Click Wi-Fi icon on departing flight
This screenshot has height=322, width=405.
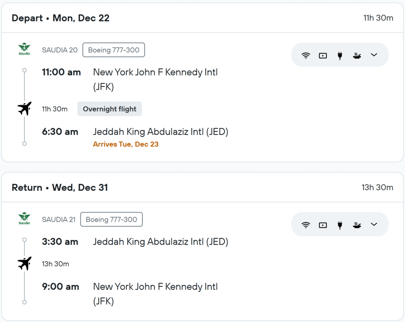(x=306, y=55)
